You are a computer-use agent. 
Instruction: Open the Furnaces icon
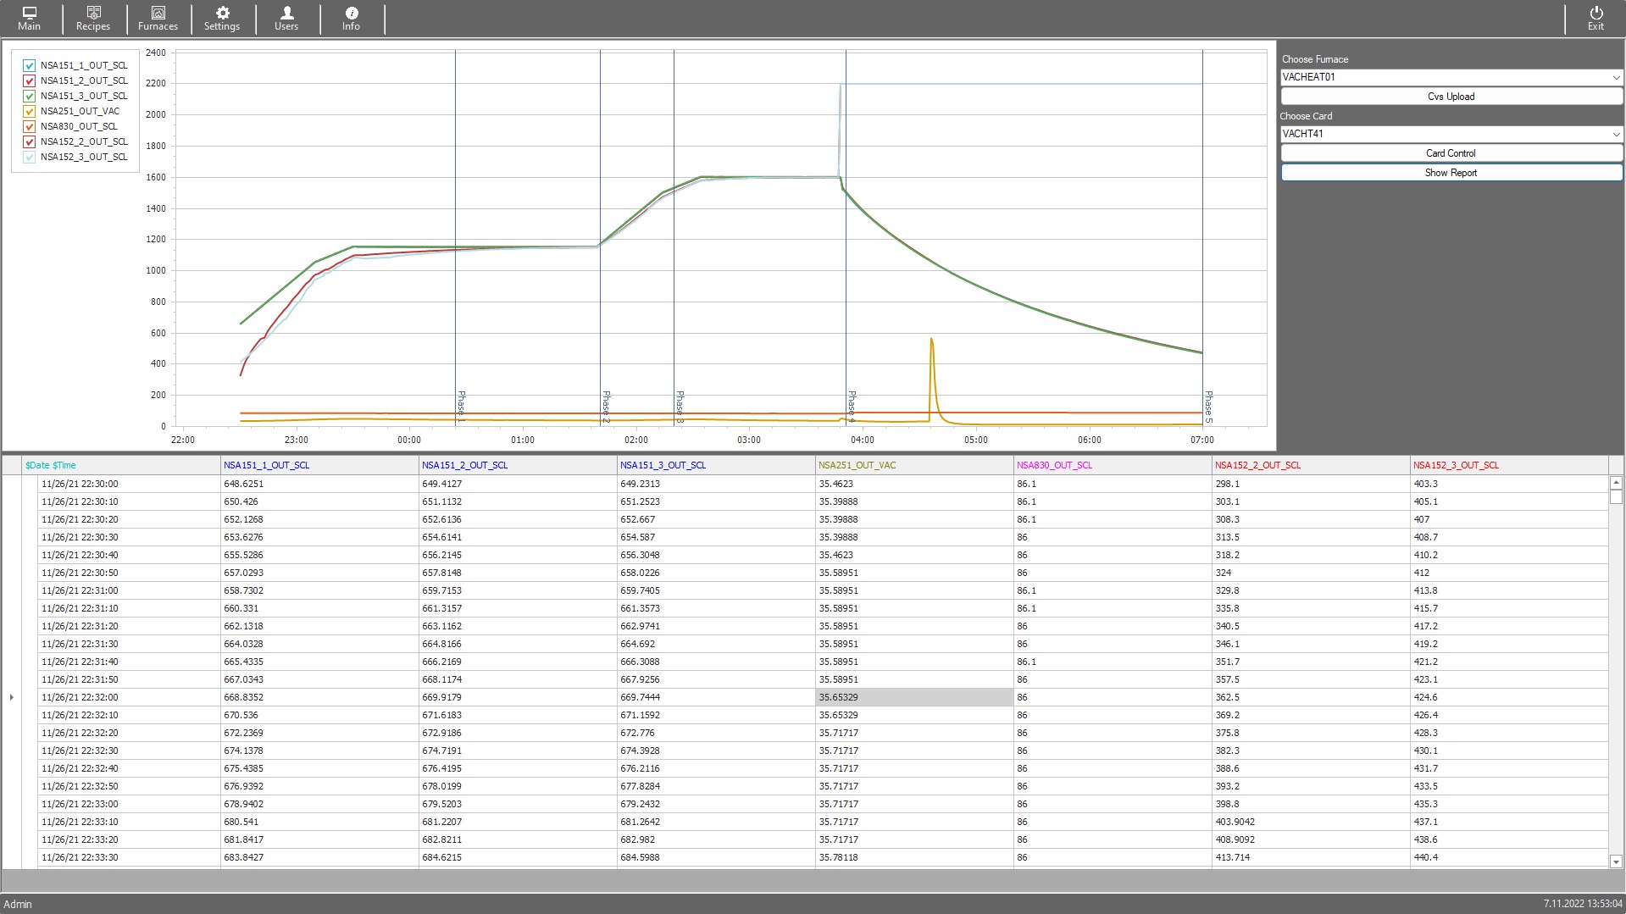(x=158, y=19)
